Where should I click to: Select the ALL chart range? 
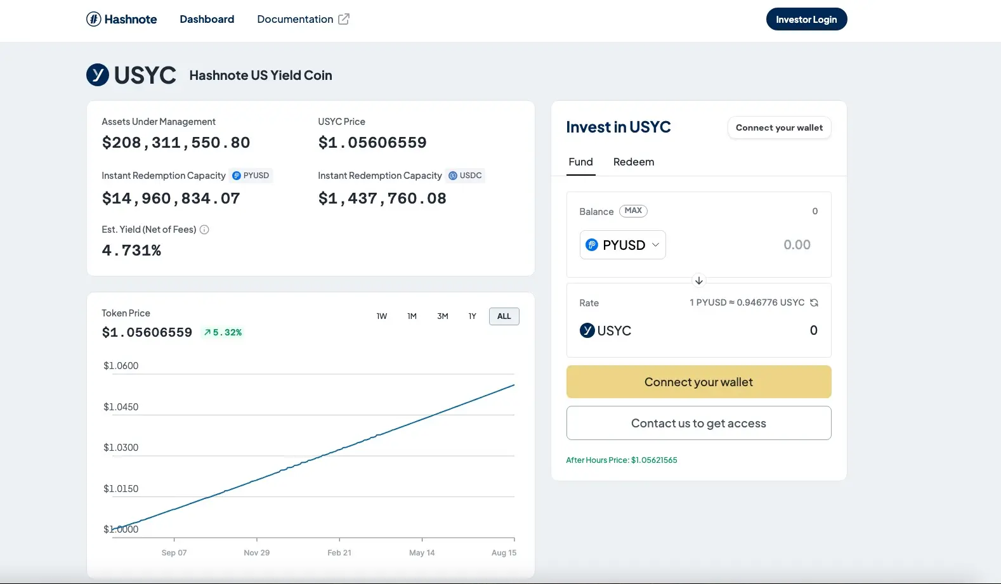(x=504, y=316)
